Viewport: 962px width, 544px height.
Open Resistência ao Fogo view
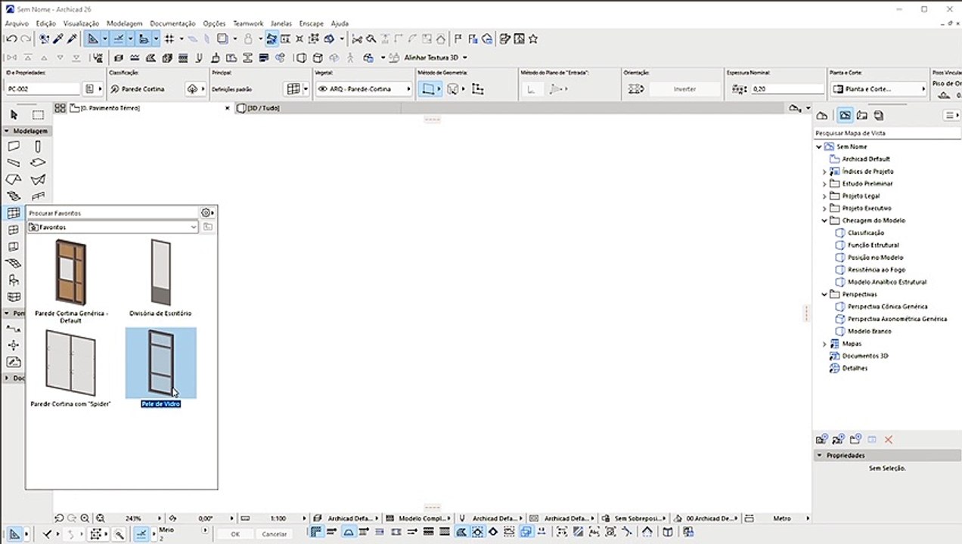click(875, 270)
